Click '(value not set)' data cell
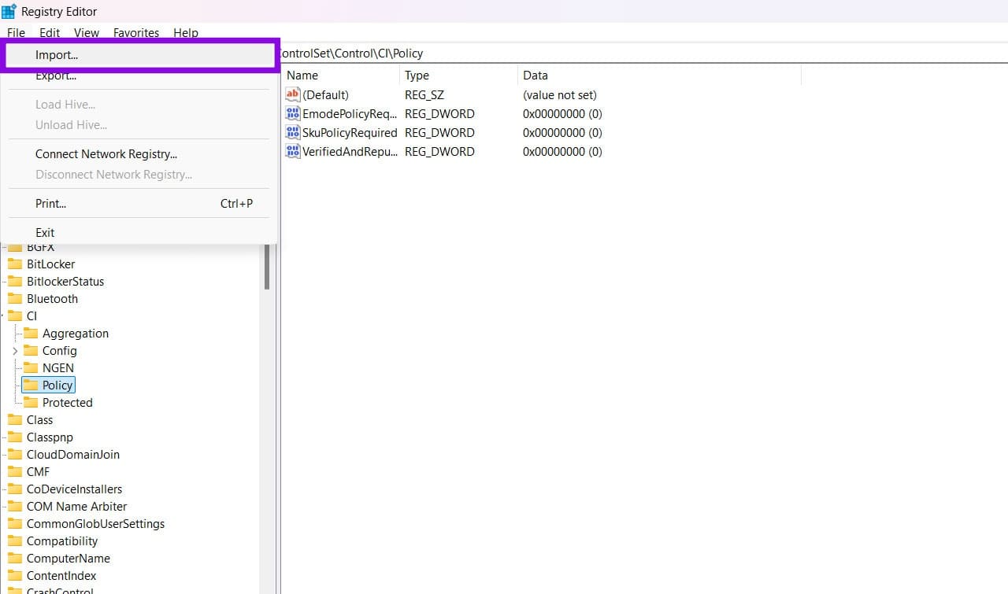This screenshot has width=1008, height=594. click(x=560, y=94)
